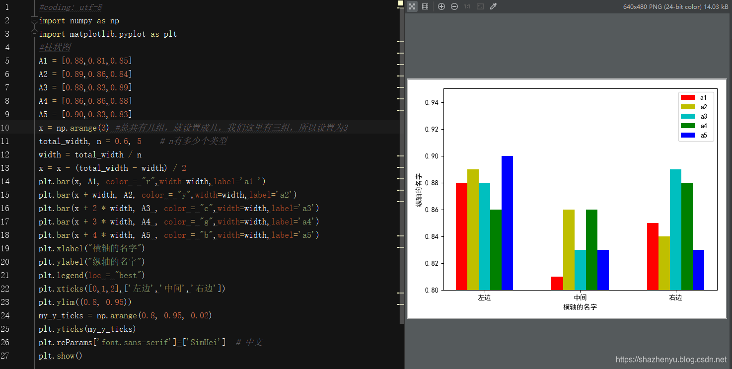Viewport: 732px width, 369px height.
Task: Click the fold marker at line 3
Action: click(34, 34)
